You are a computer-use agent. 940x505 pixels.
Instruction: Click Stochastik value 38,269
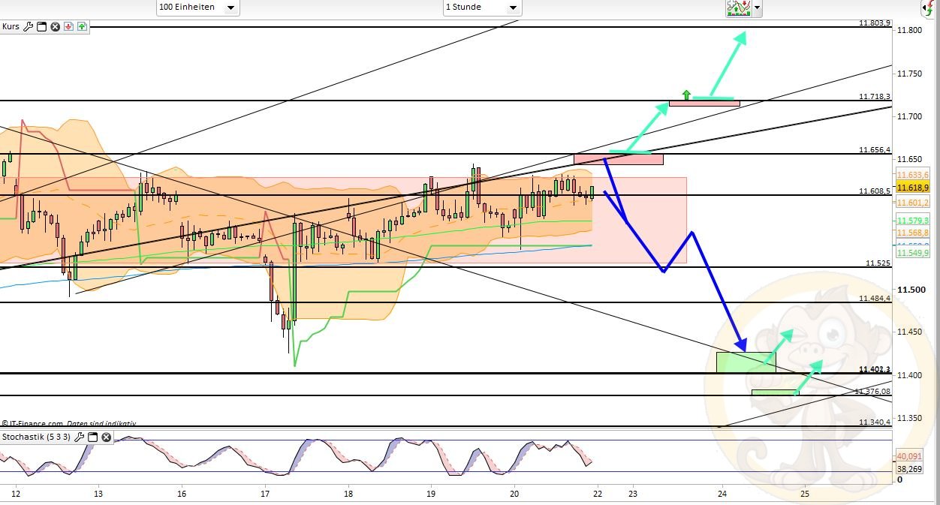910,469
